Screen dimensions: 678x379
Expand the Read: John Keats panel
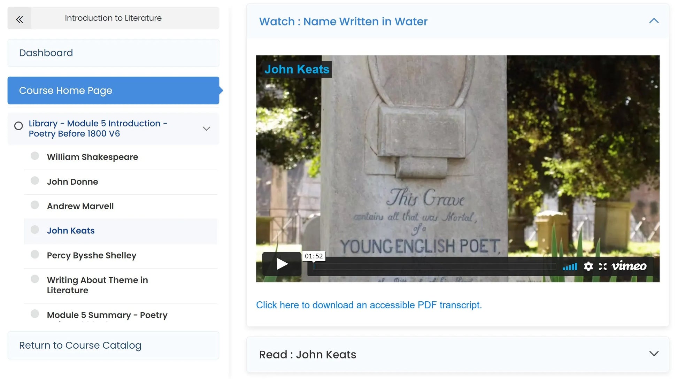point(654,354)
